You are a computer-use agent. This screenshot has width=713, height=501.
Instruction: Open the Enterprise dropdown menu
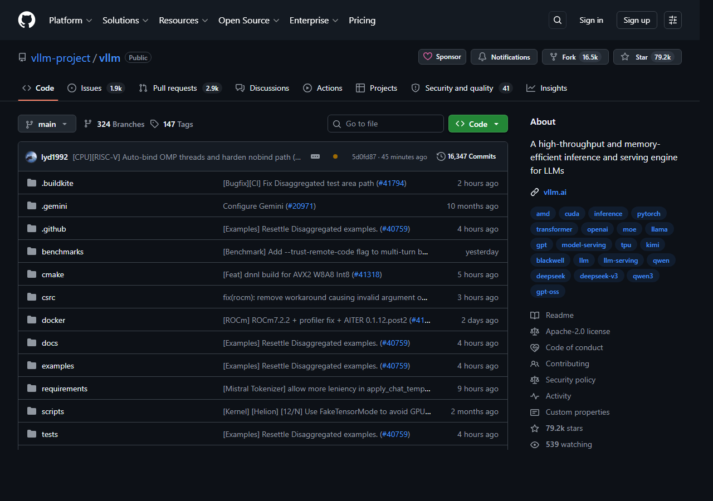click(x=314, y=20)
